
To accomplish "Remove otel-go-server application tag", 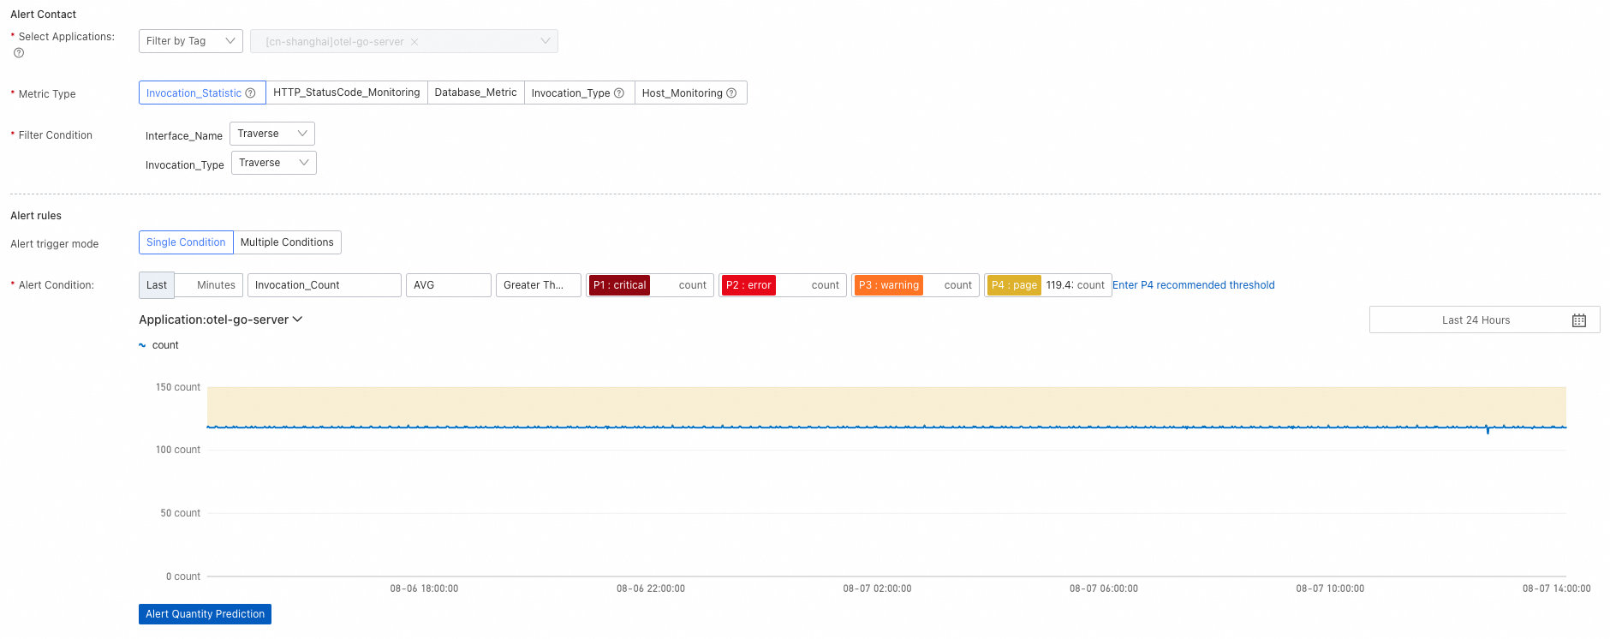I will [414, 42].
